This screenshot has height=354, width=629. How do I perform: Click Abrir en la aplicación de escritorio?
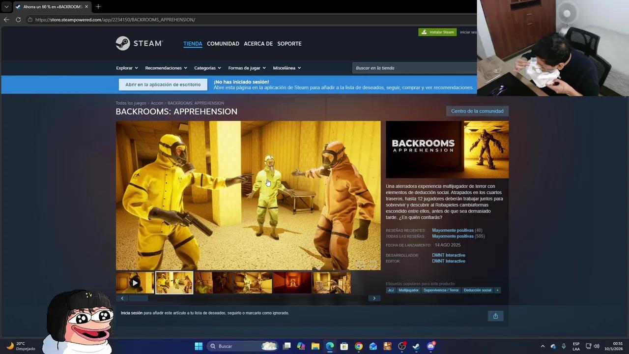tap(163, 85)
